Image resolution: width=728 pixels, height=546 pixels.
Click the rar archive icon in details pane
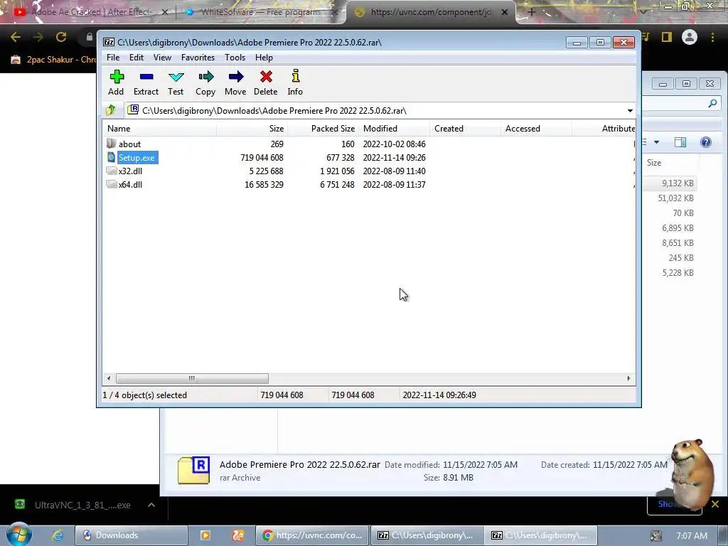point(193,470)
